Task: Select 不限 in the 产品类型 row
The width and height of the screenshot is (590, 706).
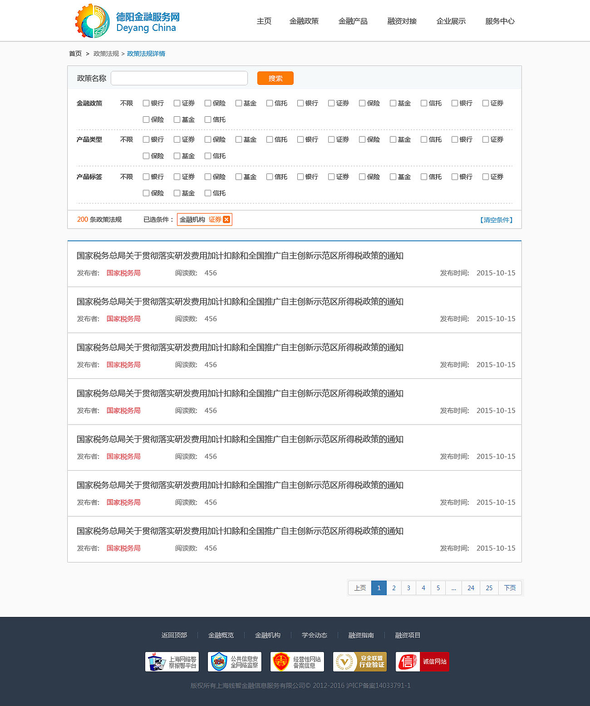Action: [x=126, y=139]
